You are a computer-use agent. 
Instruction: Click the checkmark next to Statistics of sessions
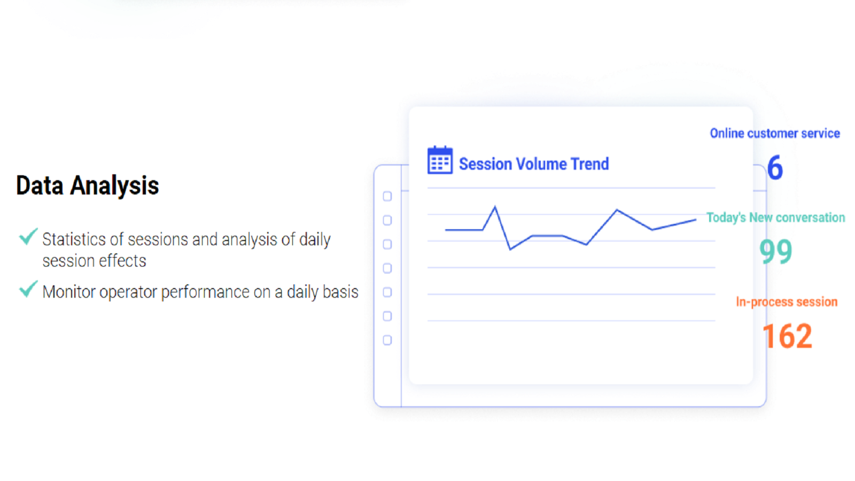(28, 236)
